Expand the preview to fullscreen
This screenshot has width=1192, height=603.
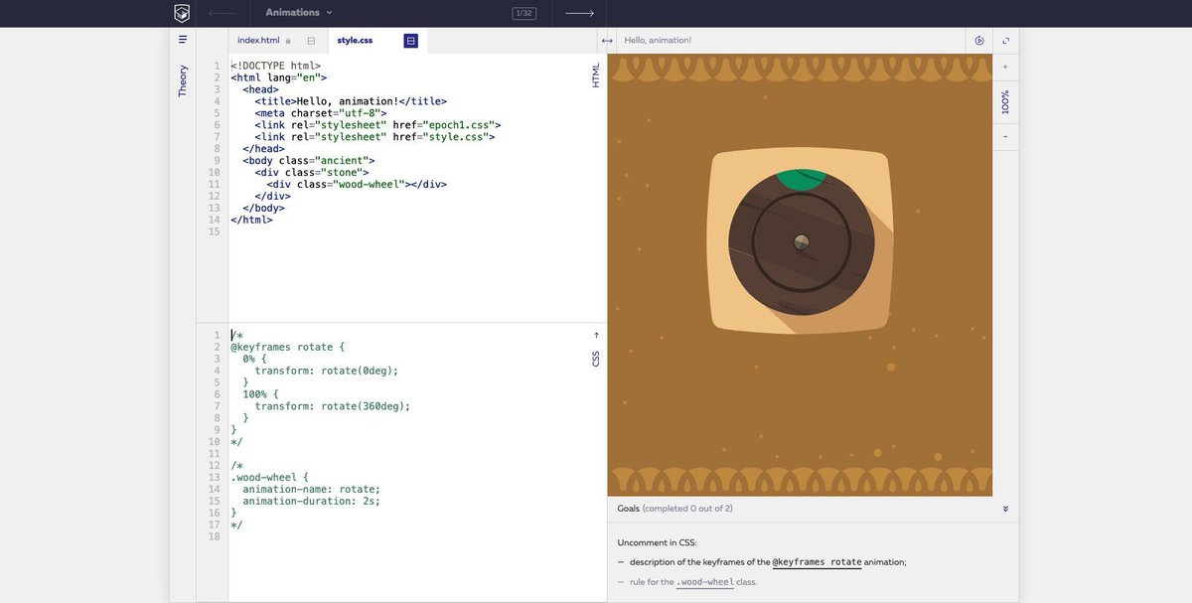pyautogui.click(x=1006, y=41)
